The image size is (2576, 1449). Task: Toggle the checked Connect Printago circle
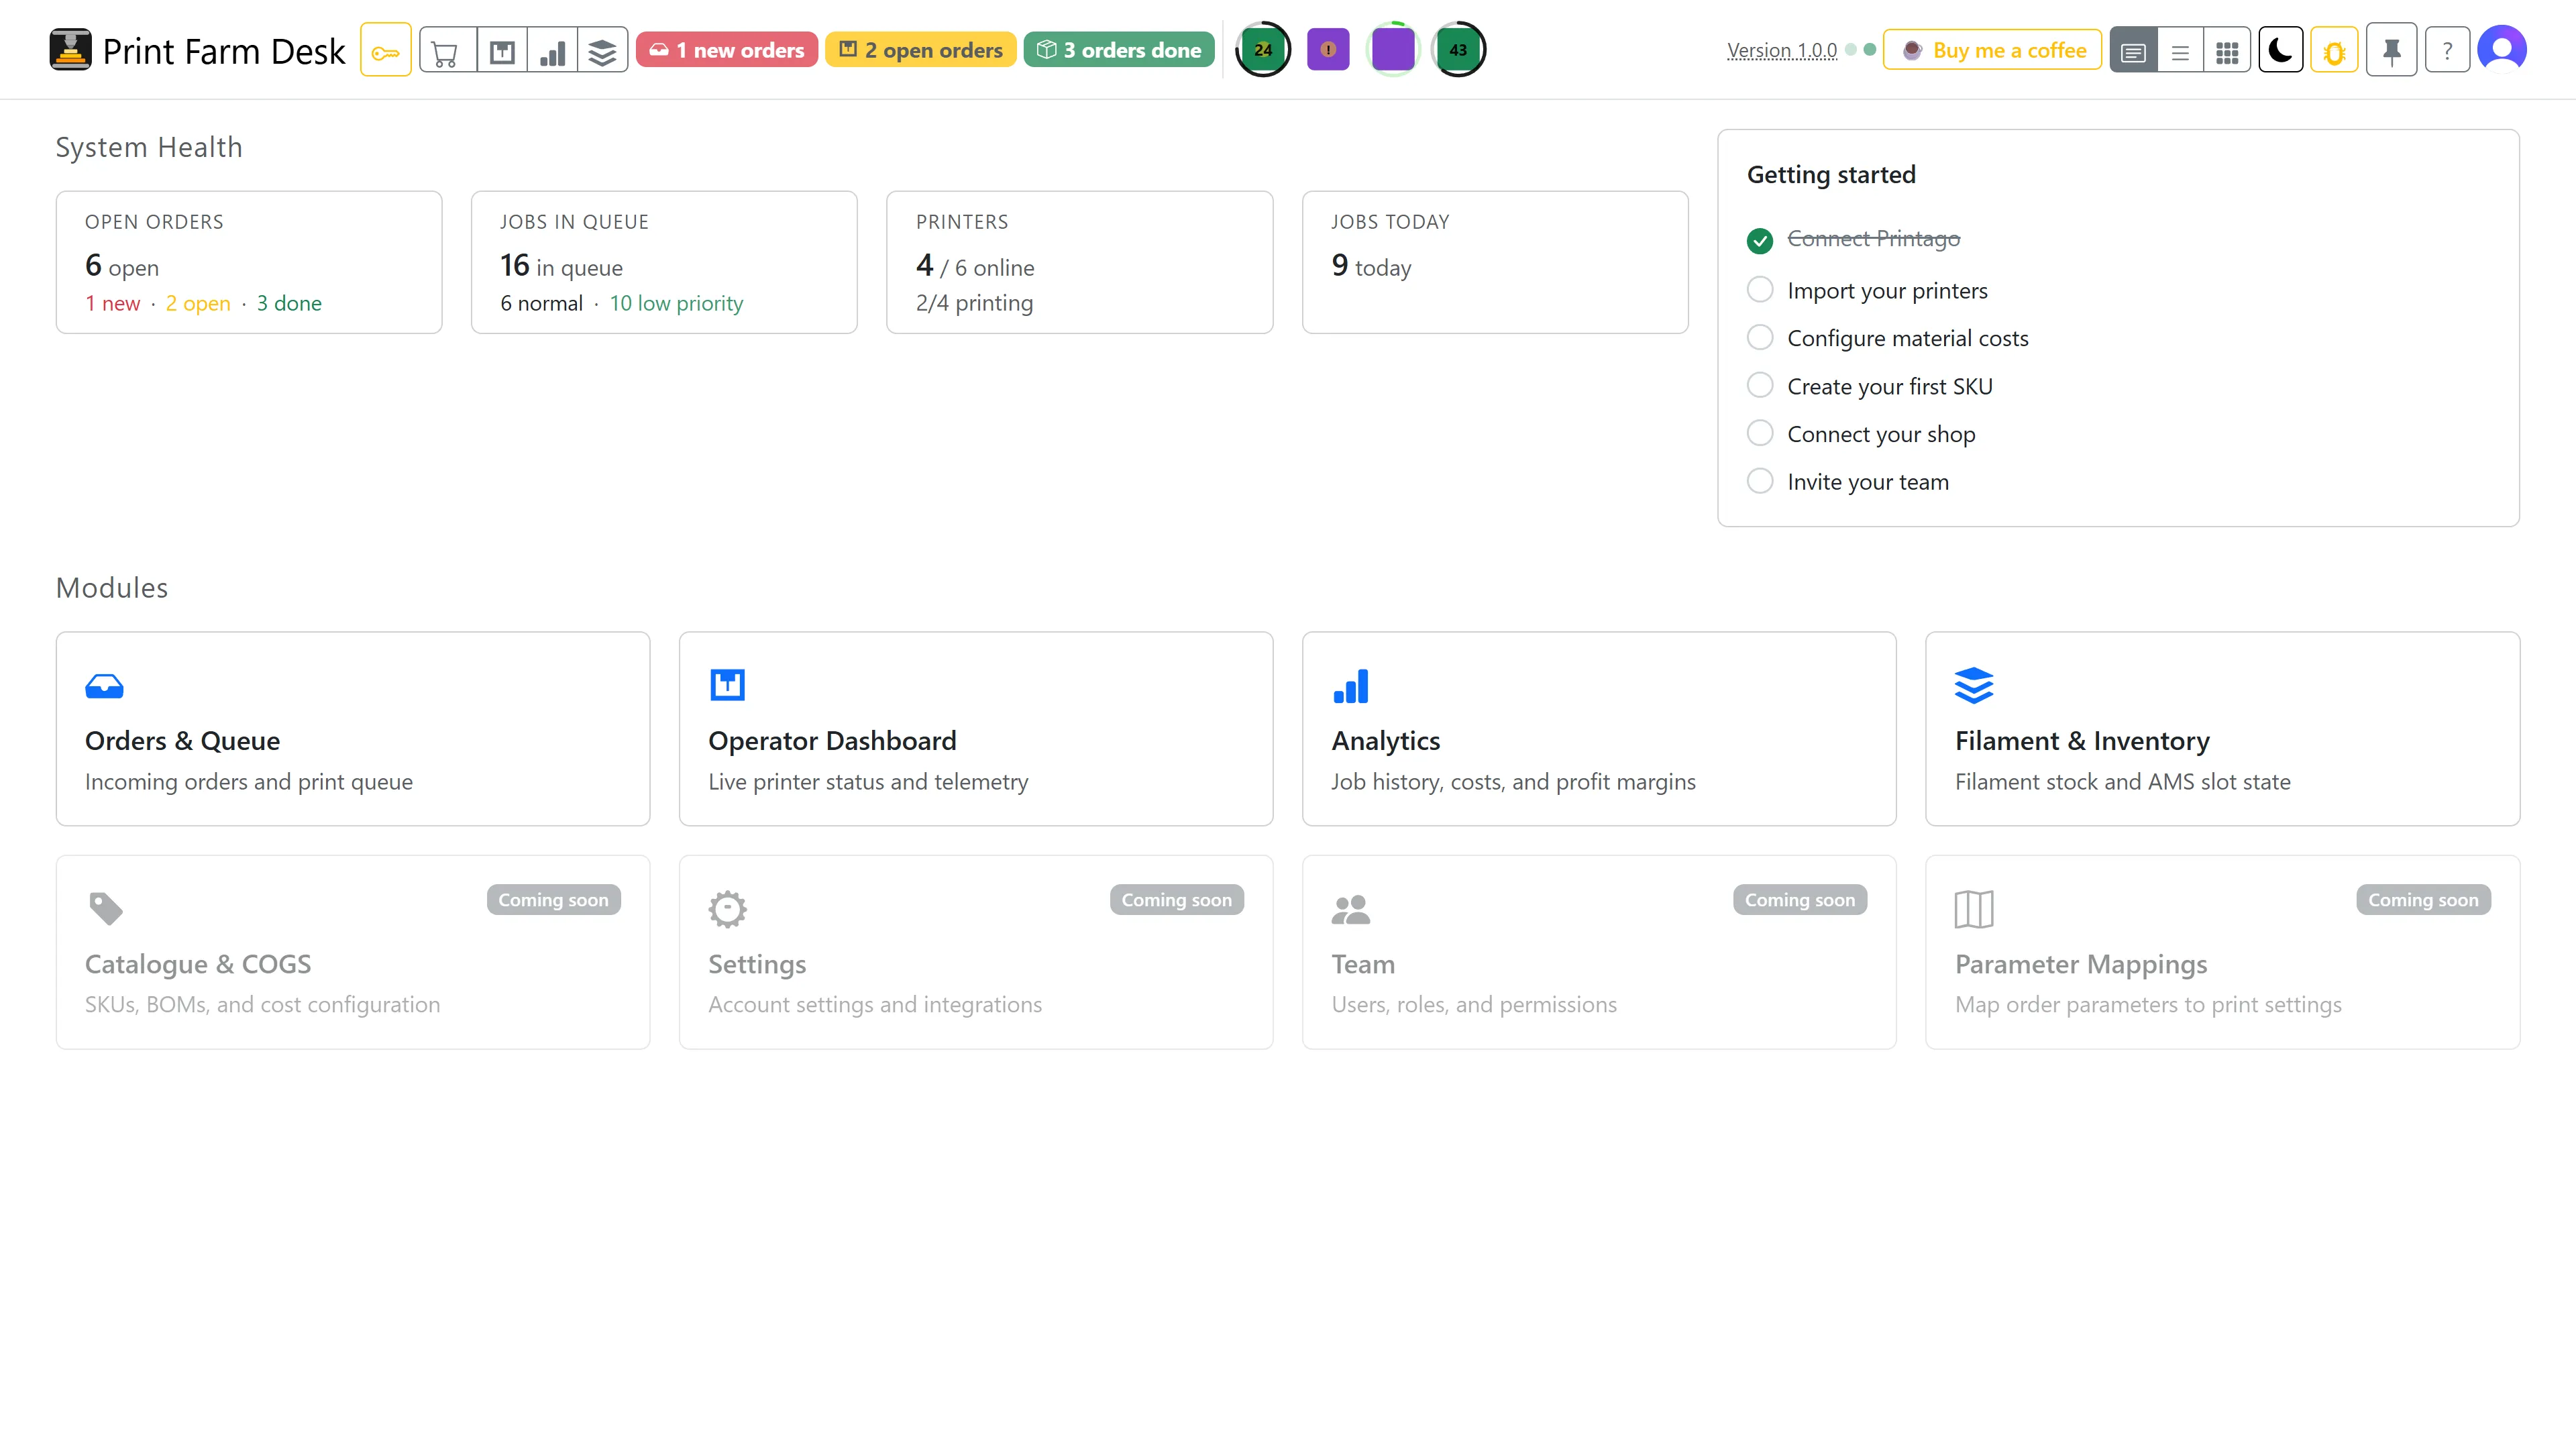point(1760,240)
